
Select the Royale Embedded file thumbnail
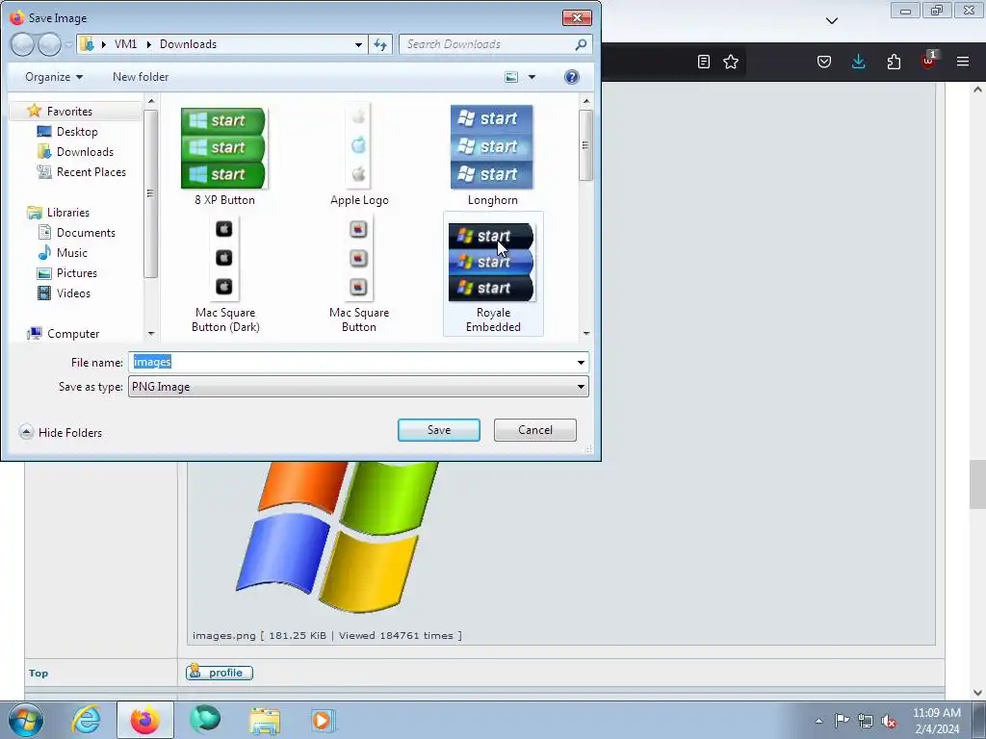click(493, 274)
